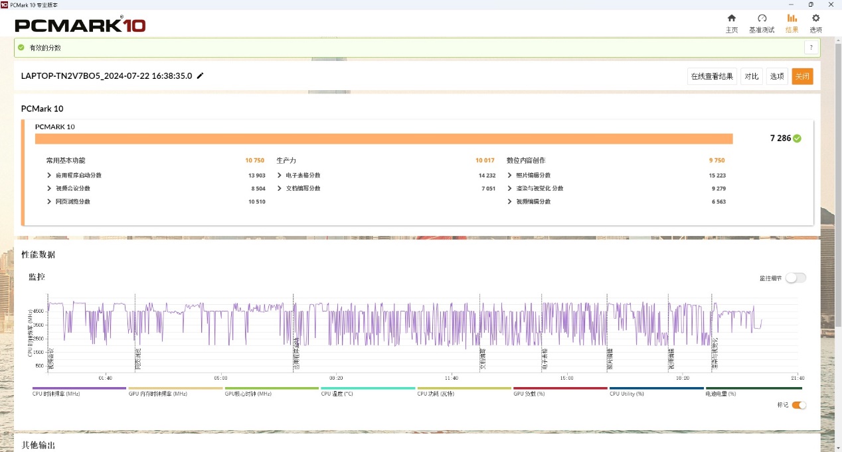This screenshot has height=452, width=842.
Task: Open the 选项 gear icon in the top navigation
Action: 815,18
